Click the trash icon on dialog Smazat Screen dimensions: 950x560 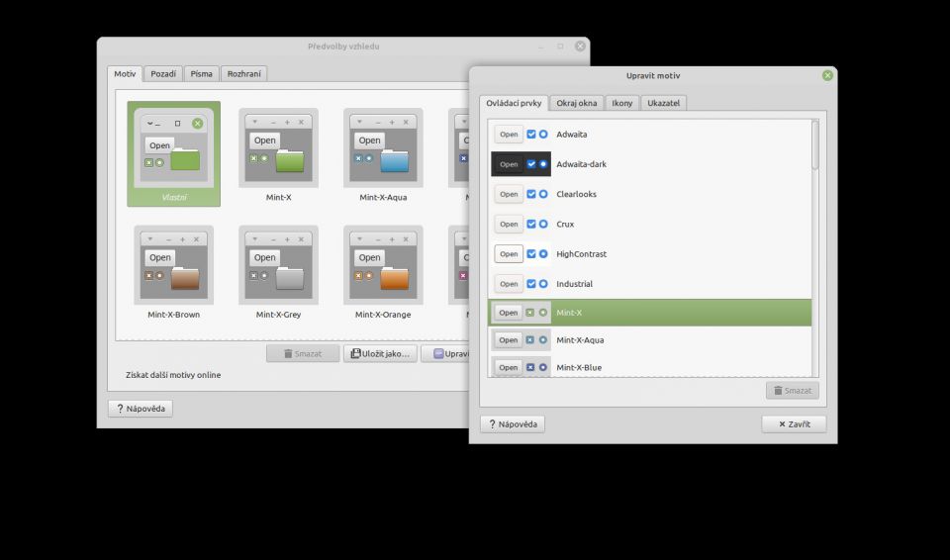click(x=778, y=390)
